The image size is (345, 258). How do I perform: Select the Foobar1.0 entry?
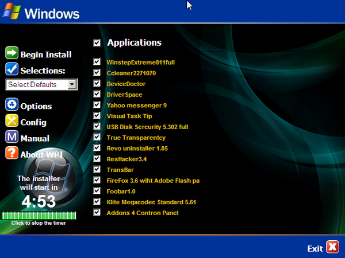pyautogui.click(x=121, y=191)
